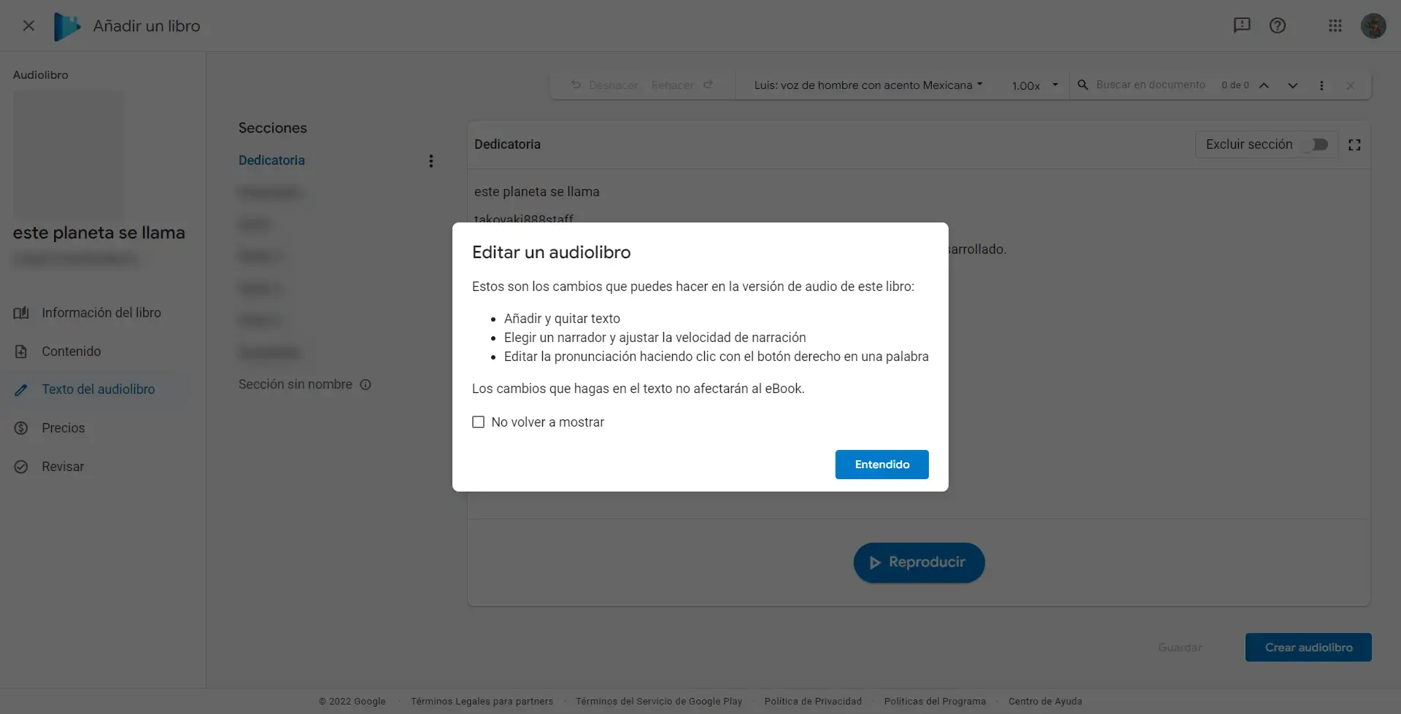Open the Revisar sidebar item

coord(63,467)
